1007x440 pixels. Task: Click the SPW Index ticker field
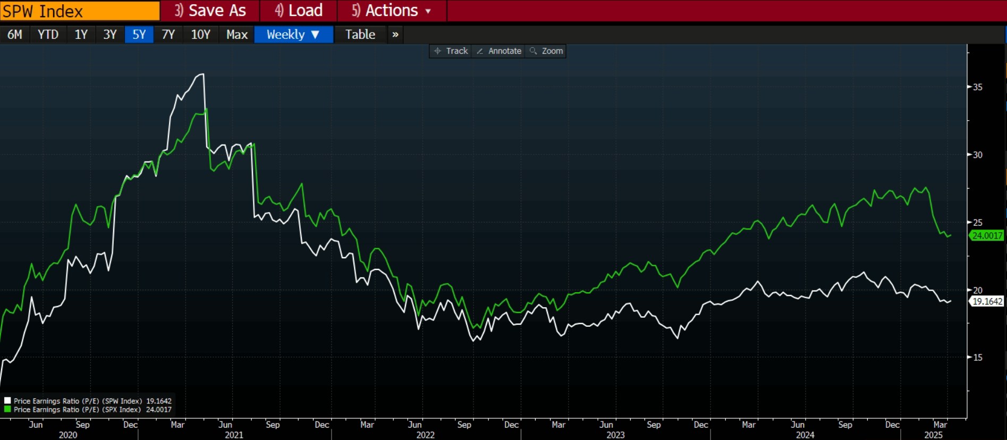click(80, 11)
